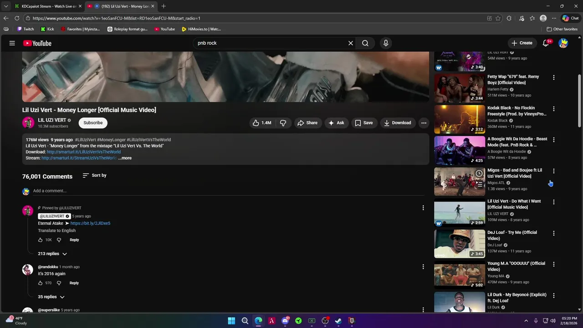Open Steam from taskbar
This screenshot has width=583, height=328.
click(338, 321)
